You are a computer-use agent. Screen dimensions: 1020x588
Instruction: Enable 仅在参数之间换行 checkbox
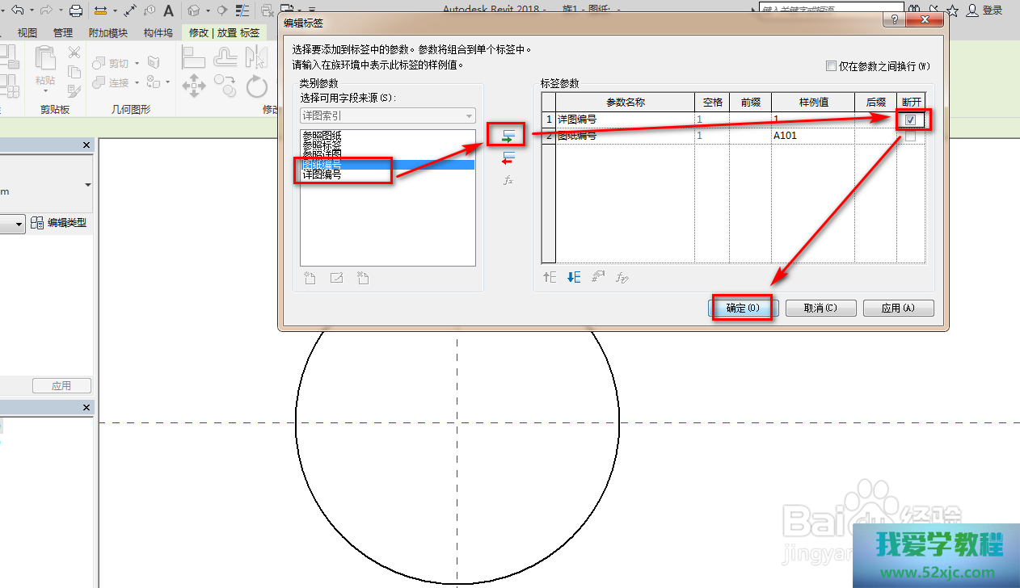pos(831,66)
